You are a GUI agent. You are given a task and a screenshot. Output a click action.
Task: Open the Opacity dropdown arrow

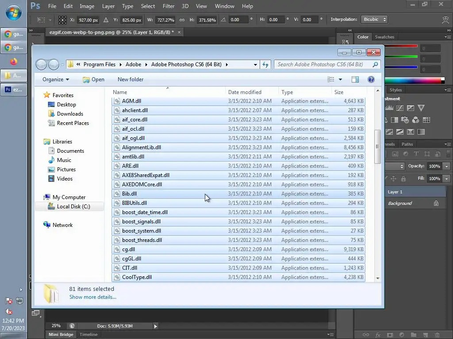447,166
